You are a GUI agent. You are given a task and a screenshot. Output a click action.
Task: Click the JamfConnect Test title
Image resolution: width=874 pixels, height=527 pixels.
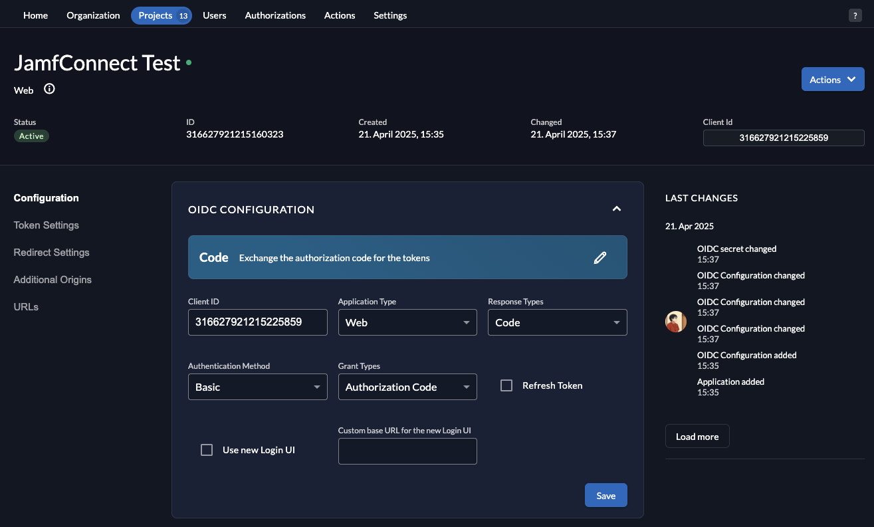[97, 62]
